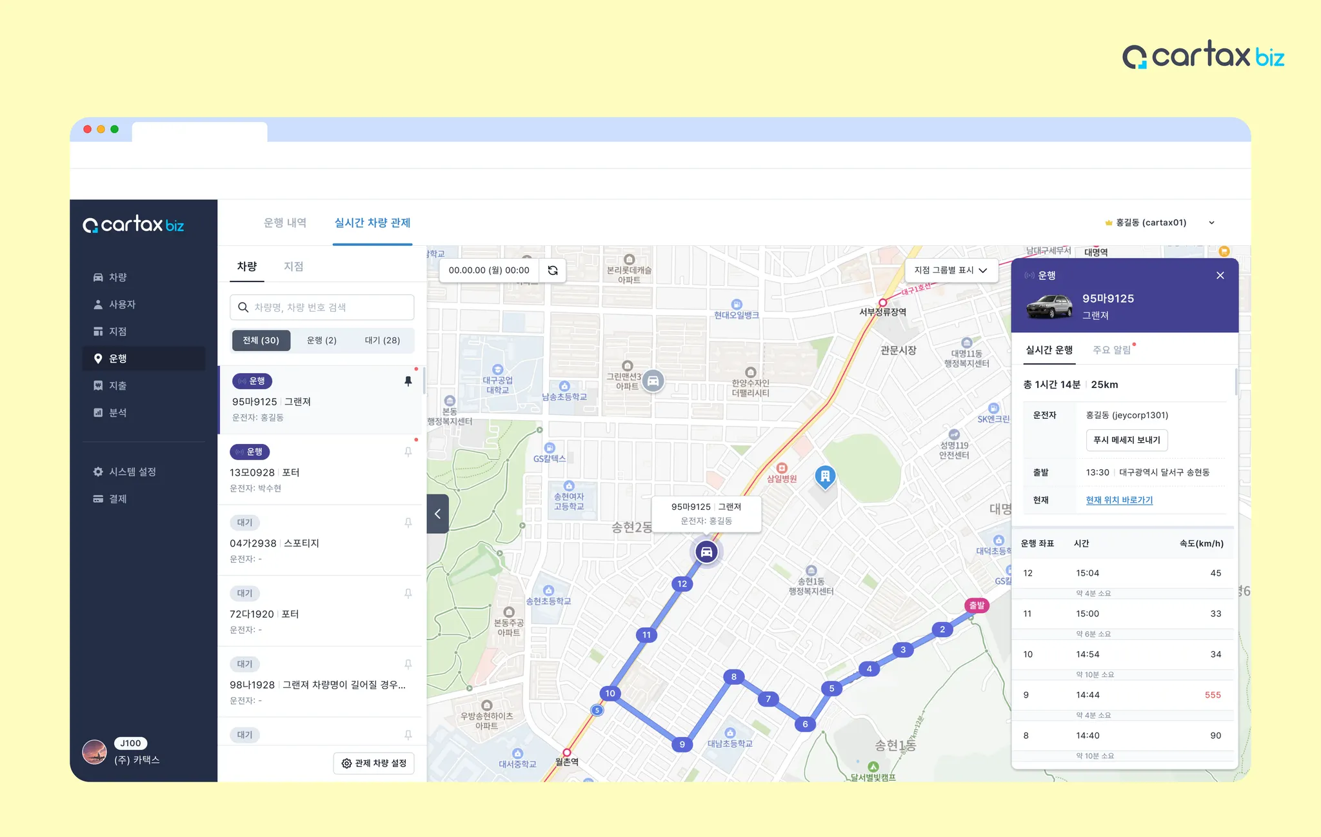Open the 지점 그룹별 표시 dropdown
This screenshot has height=837, width=1321.
click(950, 270)
